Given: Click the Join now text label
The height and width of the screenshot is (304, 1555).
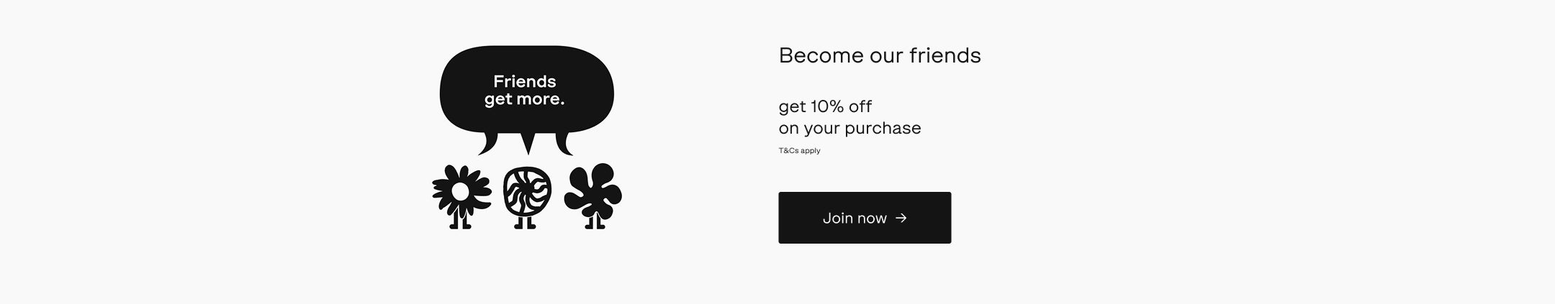Looking at the screenshot, I should [x=855, y=218].
